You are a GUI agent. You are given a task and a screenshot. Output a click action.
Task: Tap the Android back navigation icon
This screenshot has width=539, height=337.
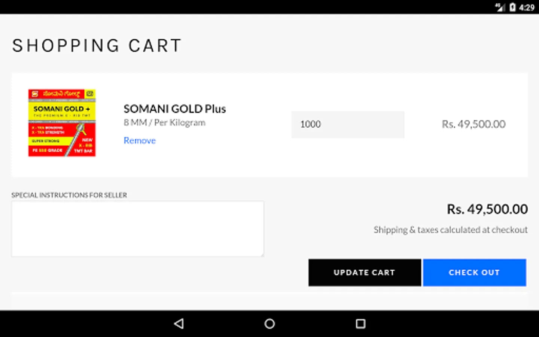coord(179,324)
